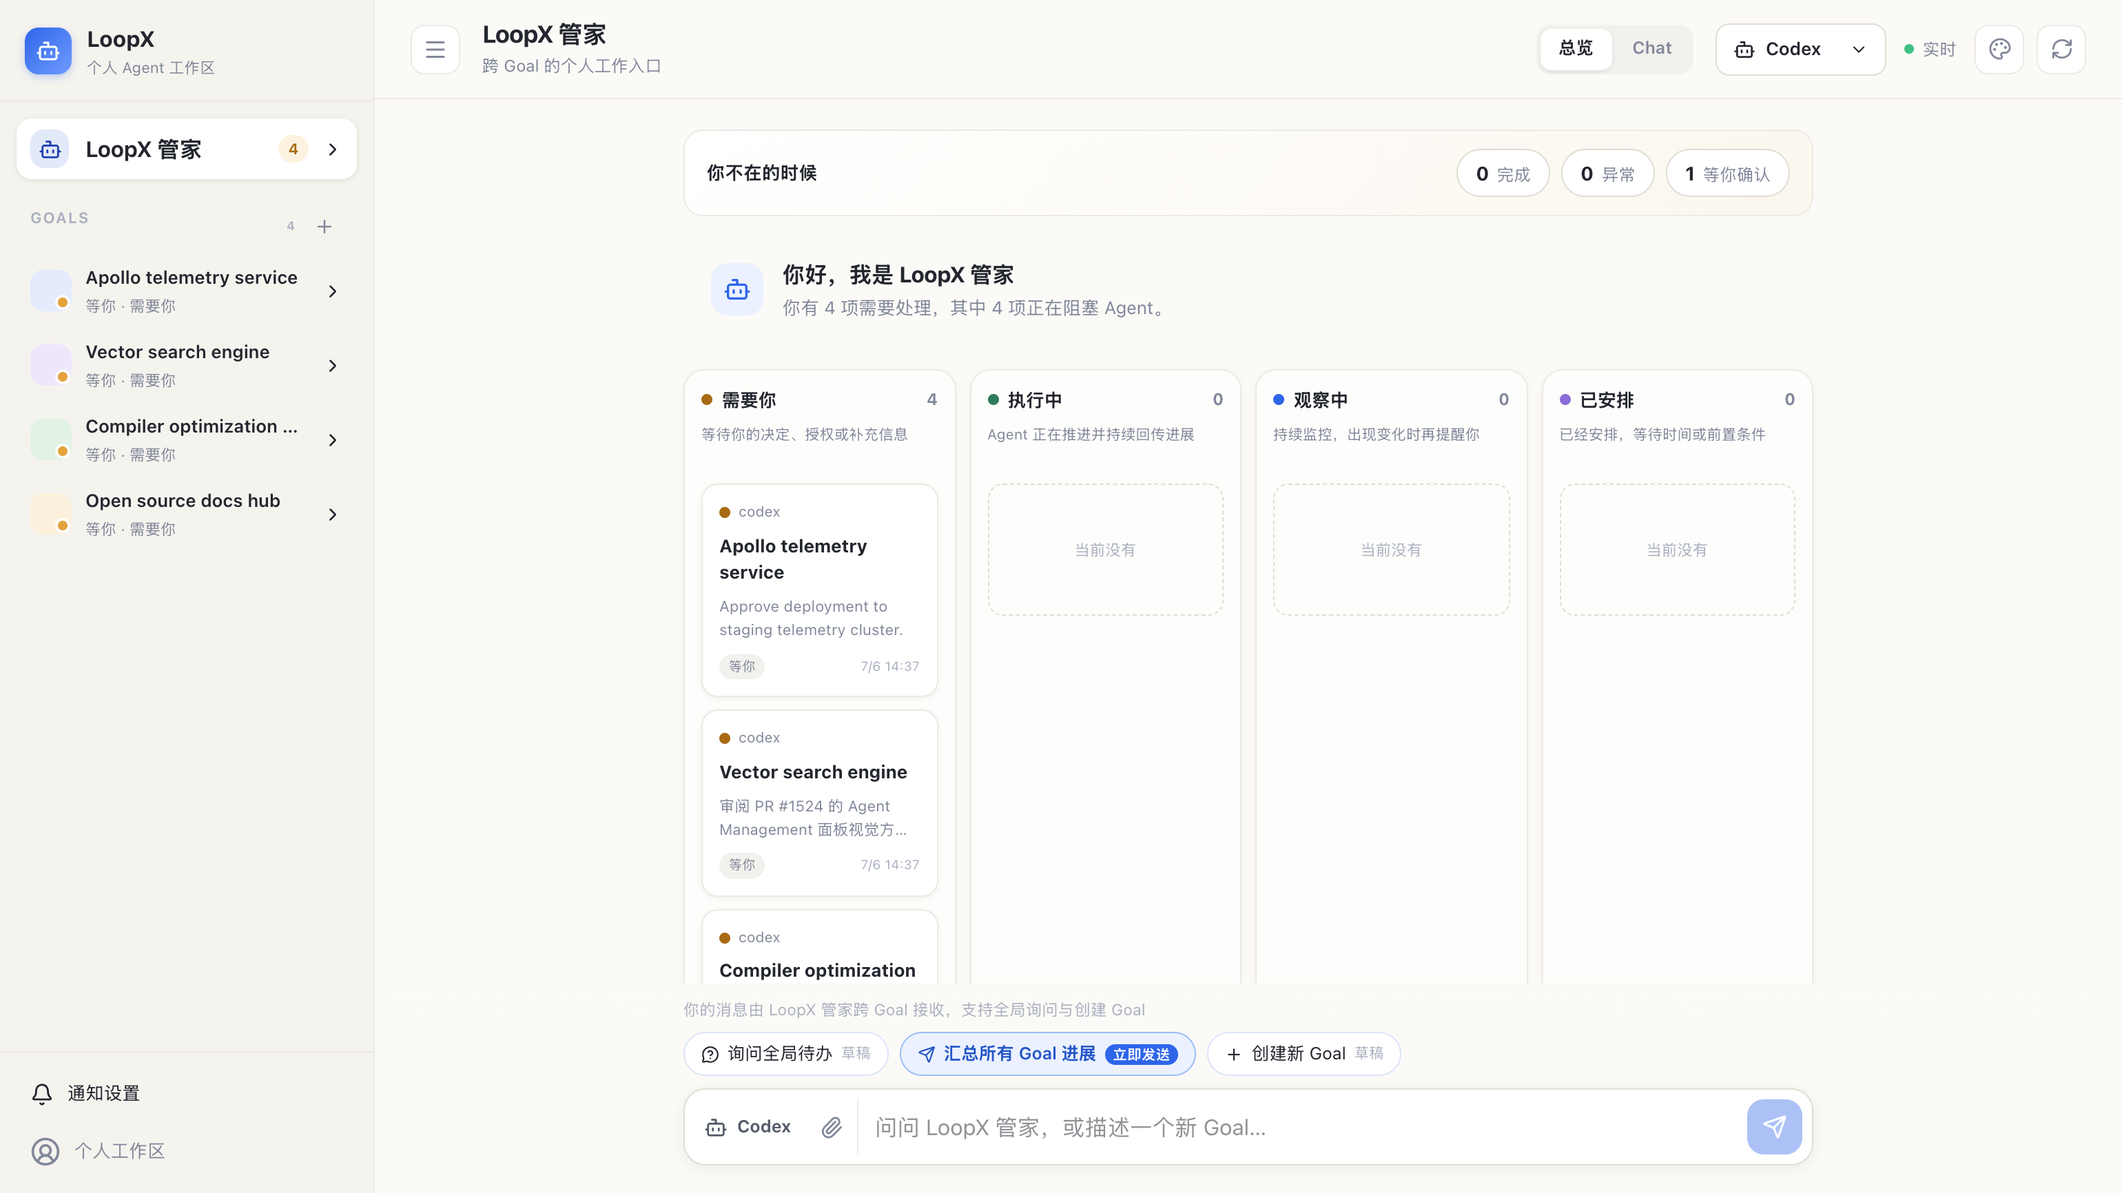Click the robot icon in Codex composer
The height and width of the screenshot is (1193, 2122).
coord(716,1127)
